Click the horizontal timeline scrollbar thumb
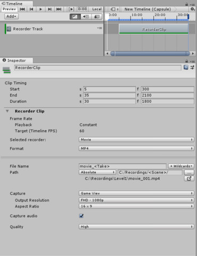This screenshot has width=197, height=256. coord(150,53)
